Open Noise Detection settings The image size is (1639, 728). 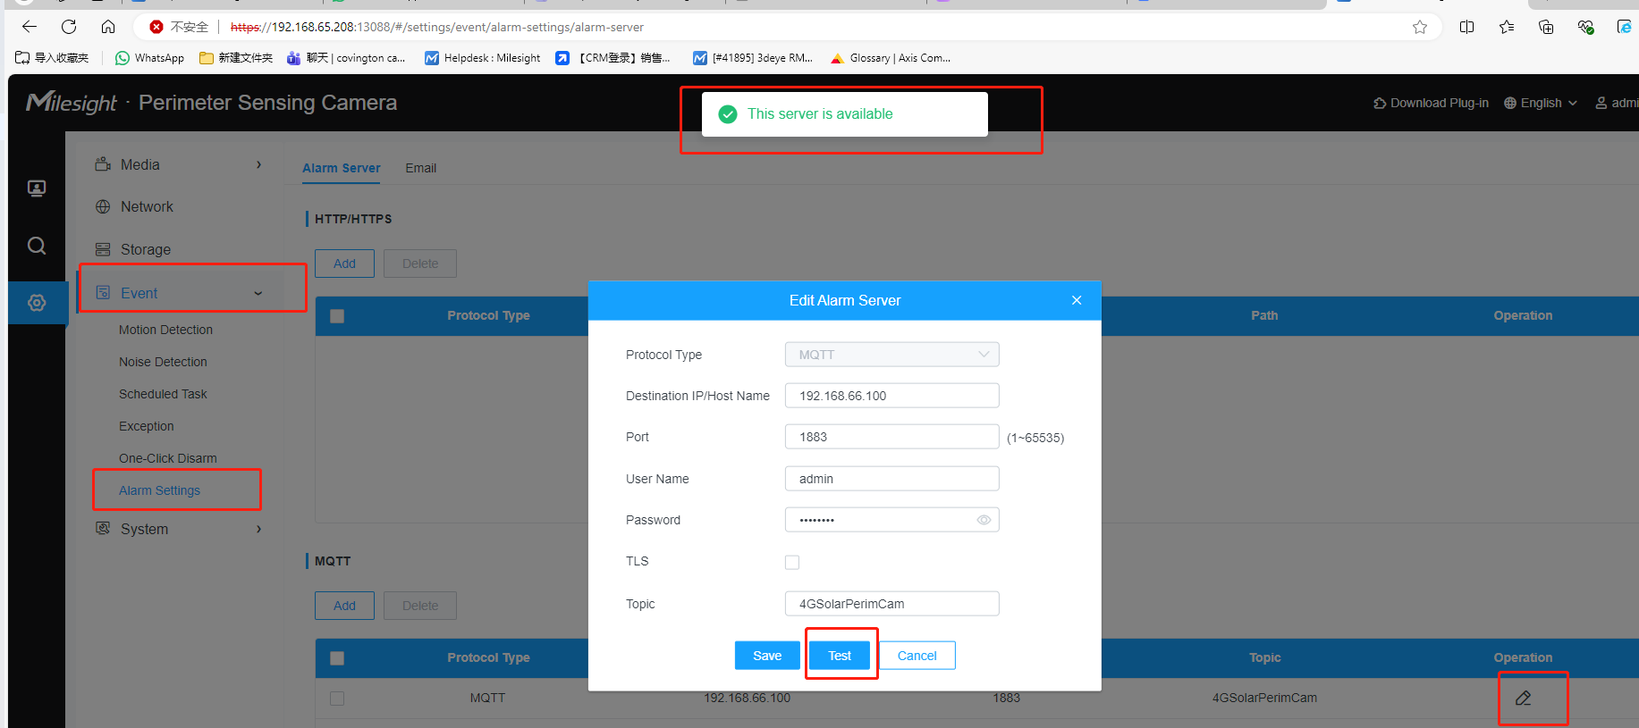(x=163, y=362)
